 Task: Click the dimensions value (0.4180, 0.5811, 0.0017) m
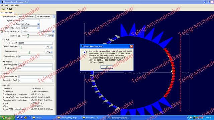coord(41,100)
